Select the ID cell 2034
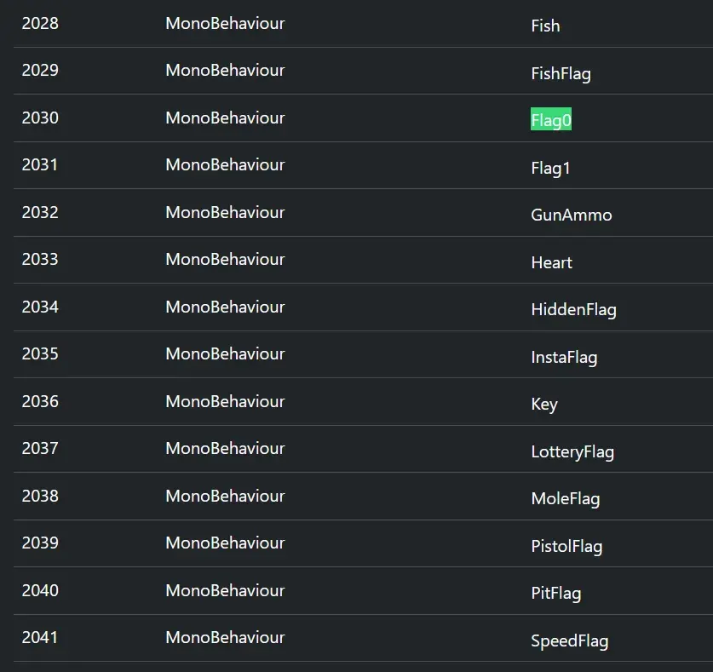The image size is (713, 672). [x=40, y=307]
